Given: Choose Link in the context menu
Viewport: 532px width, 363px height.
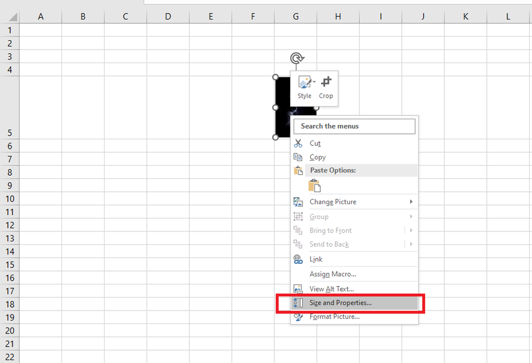Looking at the screenshot, I should point(355,259).
